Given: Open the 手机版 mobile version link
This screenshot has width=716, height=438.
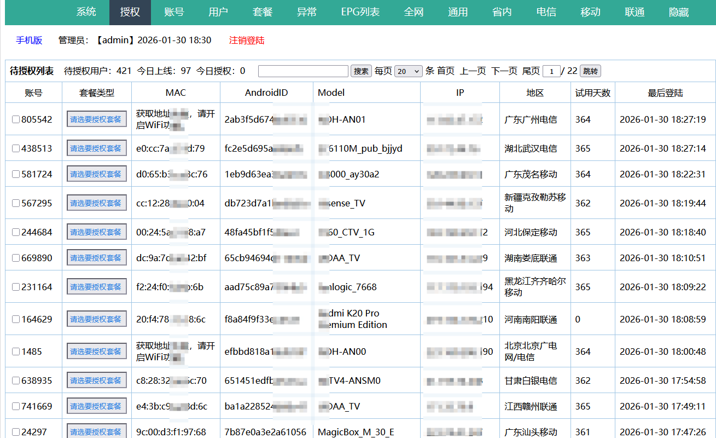Looking at the screenshot, I should tap(29, 41).
